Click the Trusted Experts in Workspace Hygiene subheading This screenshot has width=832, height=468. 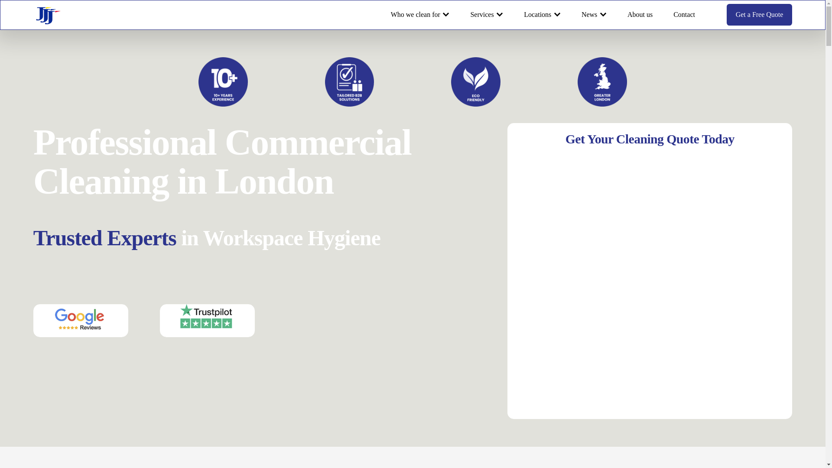click(x=207, y=238)
